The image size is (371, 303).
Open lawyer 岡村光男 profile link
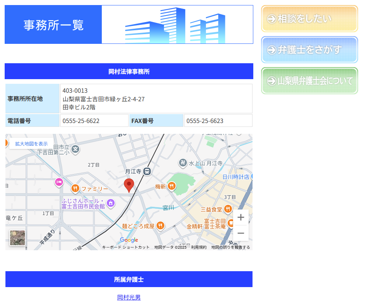point(129,297)
